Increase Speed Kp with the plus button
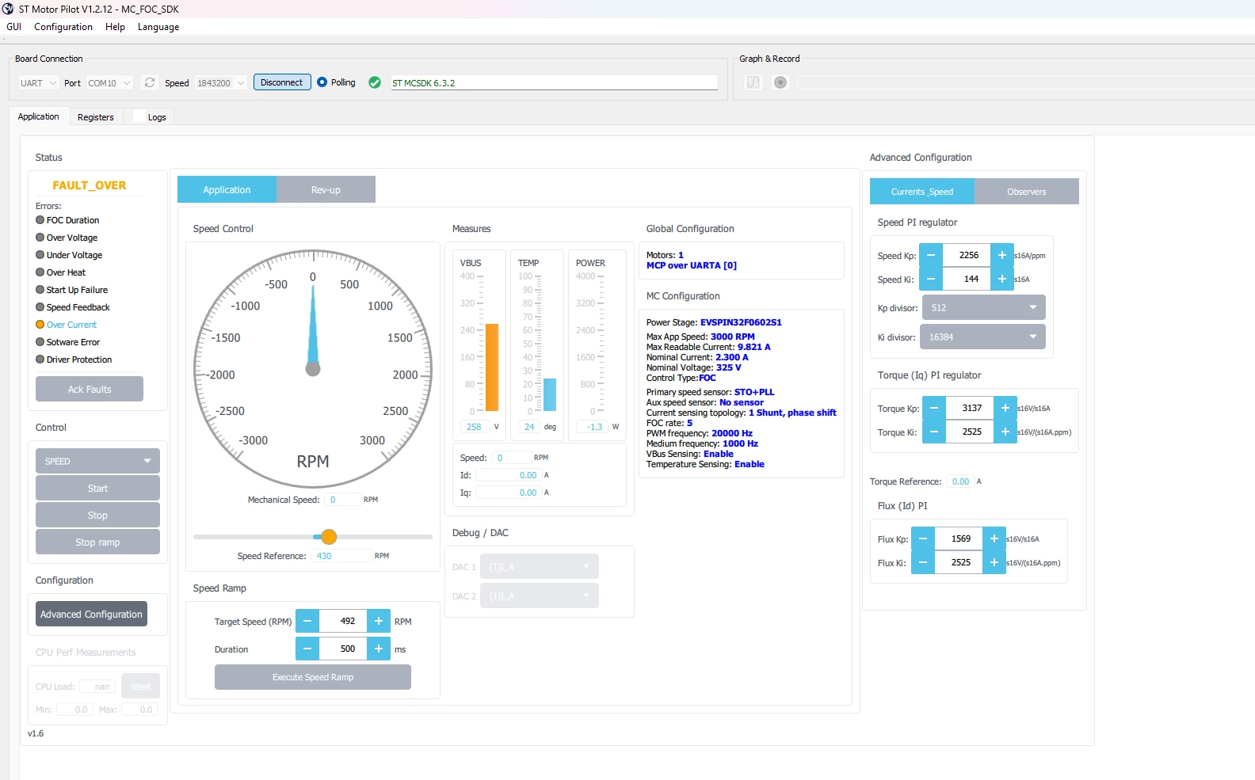This screenshot has width=1255, height=780. click(x=1001, y=255)
